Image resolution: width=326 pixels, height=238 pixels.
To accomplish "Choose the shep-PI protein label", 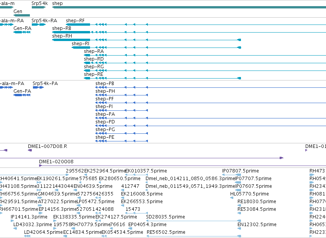I will pos(104,107).
